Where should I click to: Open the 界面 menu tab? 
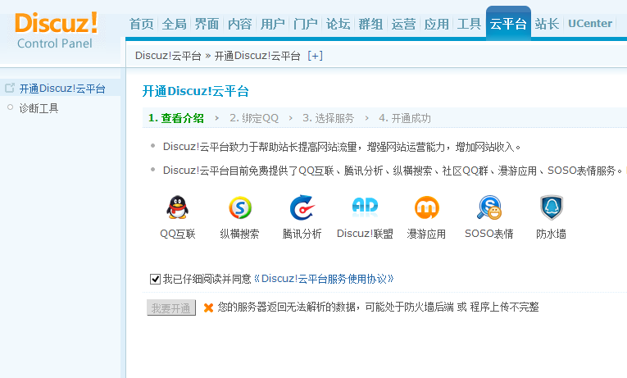click(207, 24)
